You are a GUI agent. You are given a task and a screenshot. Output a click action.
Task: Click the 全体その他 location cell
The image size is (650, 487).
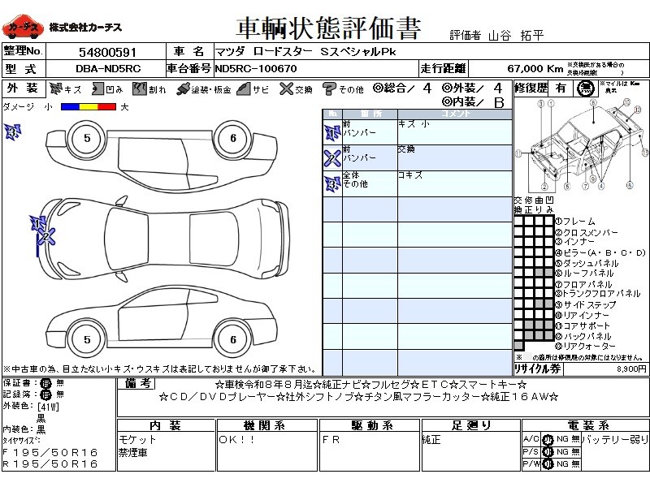(370, 183)
